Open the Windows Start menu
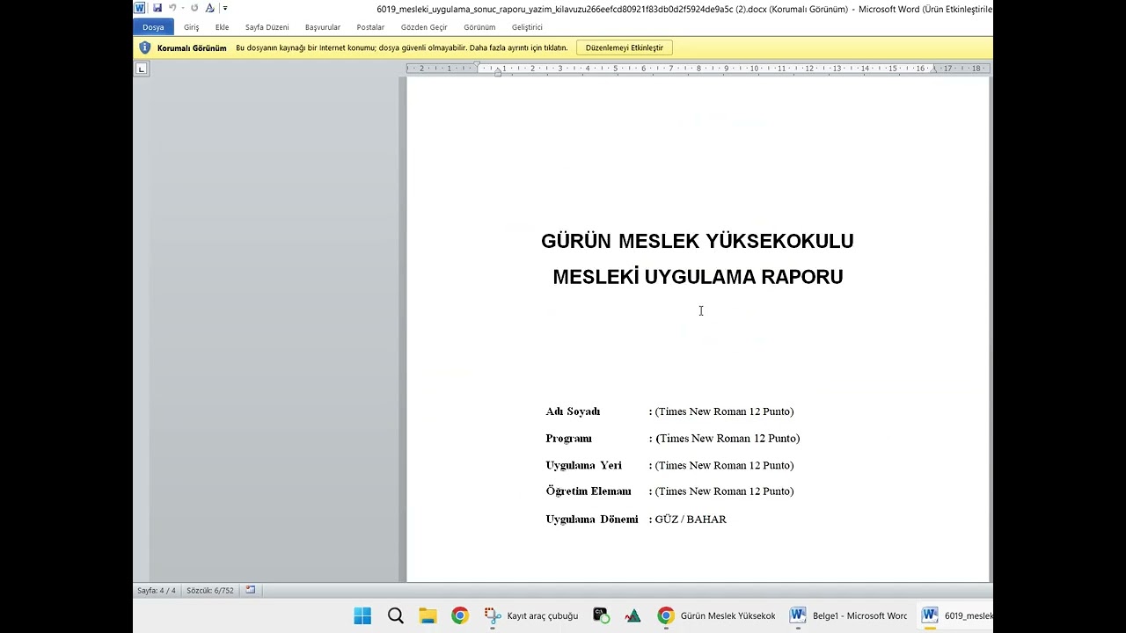Image resolution: width=1126 pixels, height=633 pixels. [x=362, y=615]
